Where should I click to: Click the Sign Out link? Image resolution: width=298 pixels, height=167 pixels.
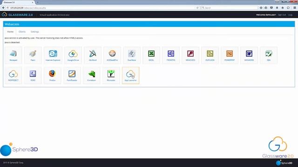coord(282,15)
